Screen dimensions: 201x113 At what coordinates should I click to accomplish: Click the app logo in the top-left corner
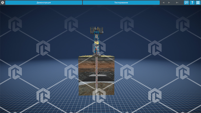[x=3, y=3]
